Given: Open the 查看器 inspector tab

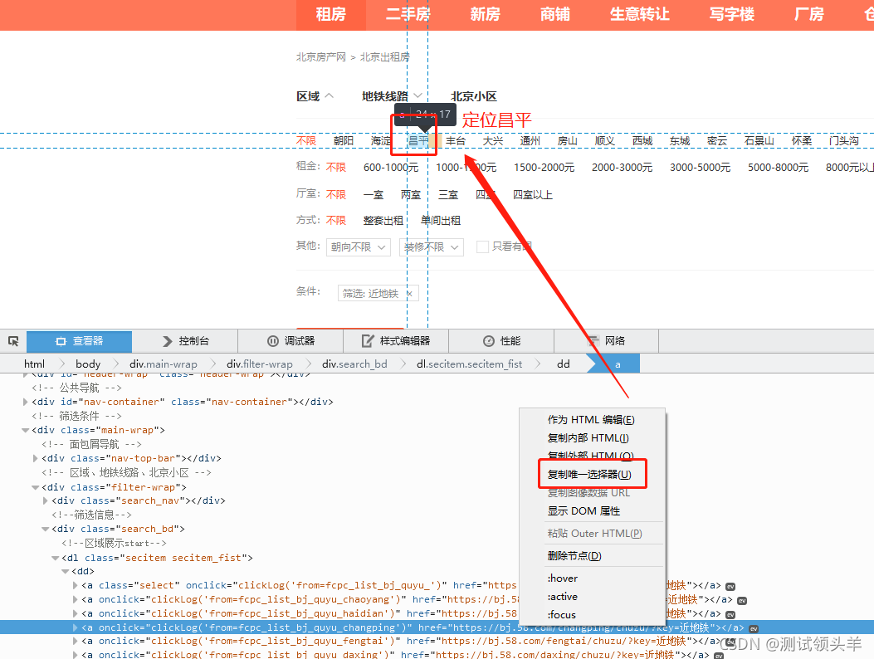Looking at the screenshot, I should point(79,341).
